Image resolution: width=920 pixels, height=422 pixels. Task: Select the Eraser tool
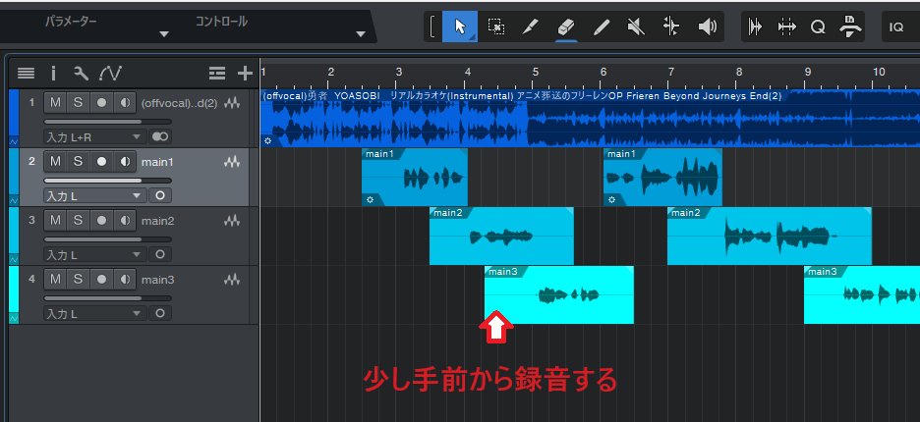point(565,26)
